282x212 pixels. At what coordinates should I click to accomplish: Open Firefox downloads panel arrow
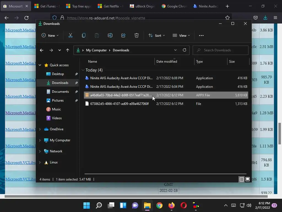(x=265, y=18)
